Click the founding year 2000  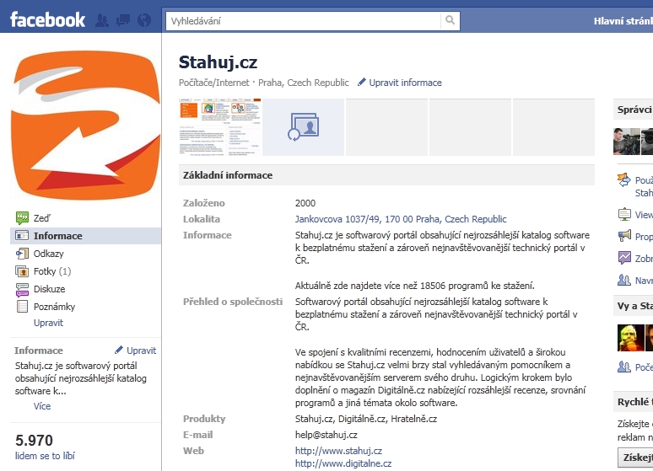click(305, 203)
